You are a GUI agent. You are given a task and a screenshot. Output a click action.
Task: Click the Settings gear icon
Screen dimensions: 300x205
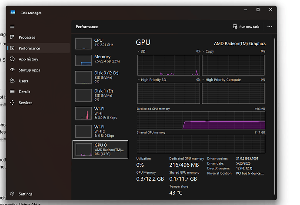click(x=12, y=194)
